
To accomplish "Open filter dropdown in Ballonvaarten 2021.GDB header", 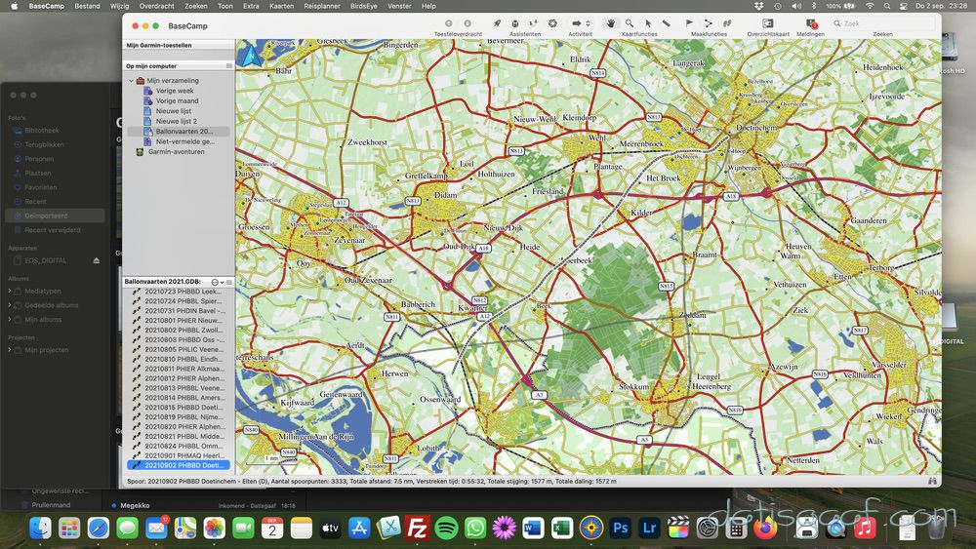I will (x=217, y=282).
